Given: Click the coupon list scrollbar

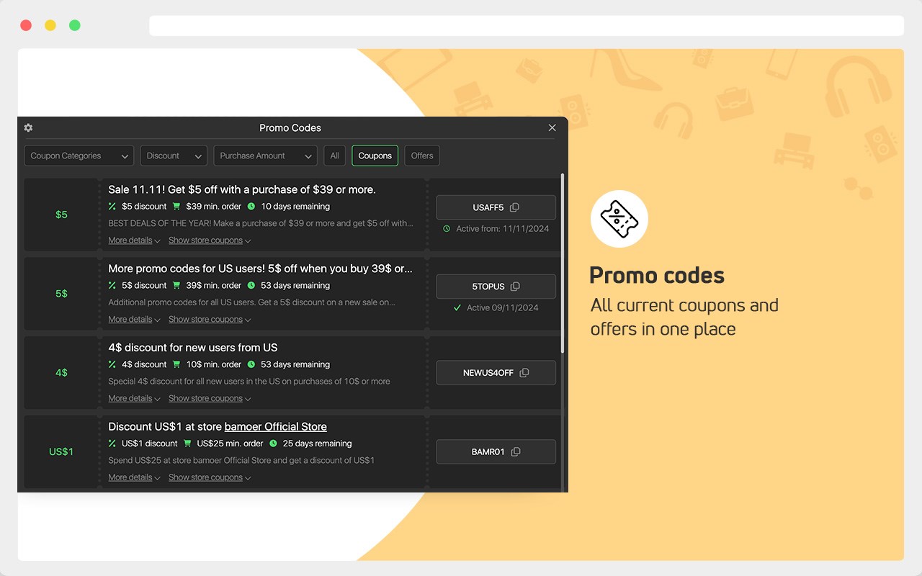Looking at the screenshot, I should pyautogui.click(x=563, y=263).
